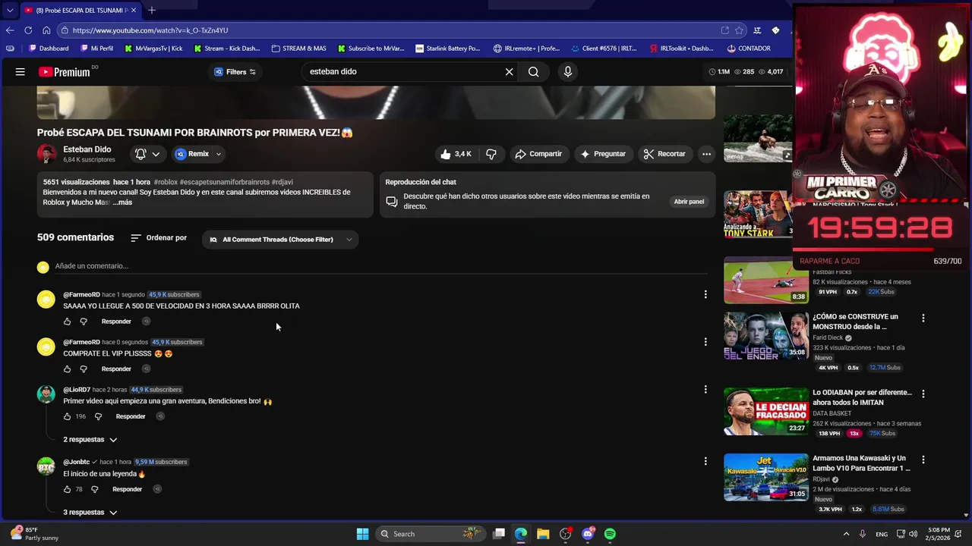Click the Recortar clip button
Screen dimensions: 972x546
coord(664,154)
